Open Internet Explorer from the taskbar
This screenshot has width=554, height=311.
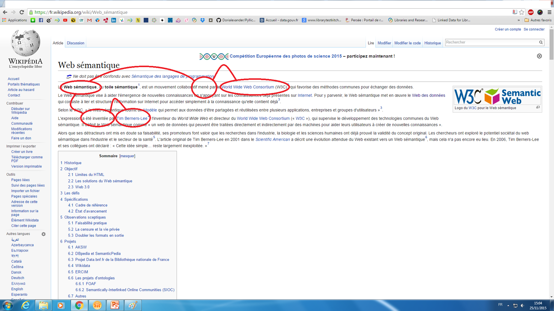pyautogui.click(x=26, y=305)
